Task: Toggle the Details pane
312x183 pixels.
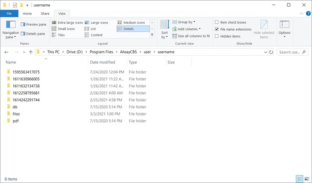Action: click(33, 34)
